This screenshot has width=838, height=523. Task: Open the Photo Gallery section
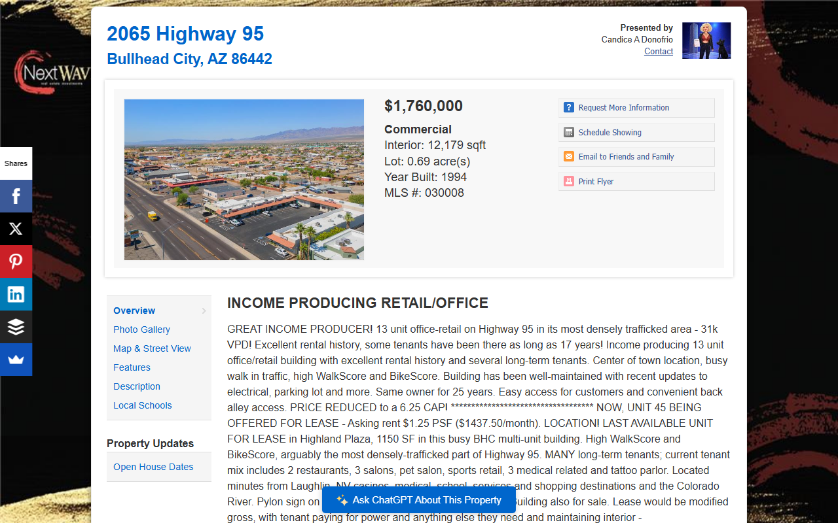point(141,329)
